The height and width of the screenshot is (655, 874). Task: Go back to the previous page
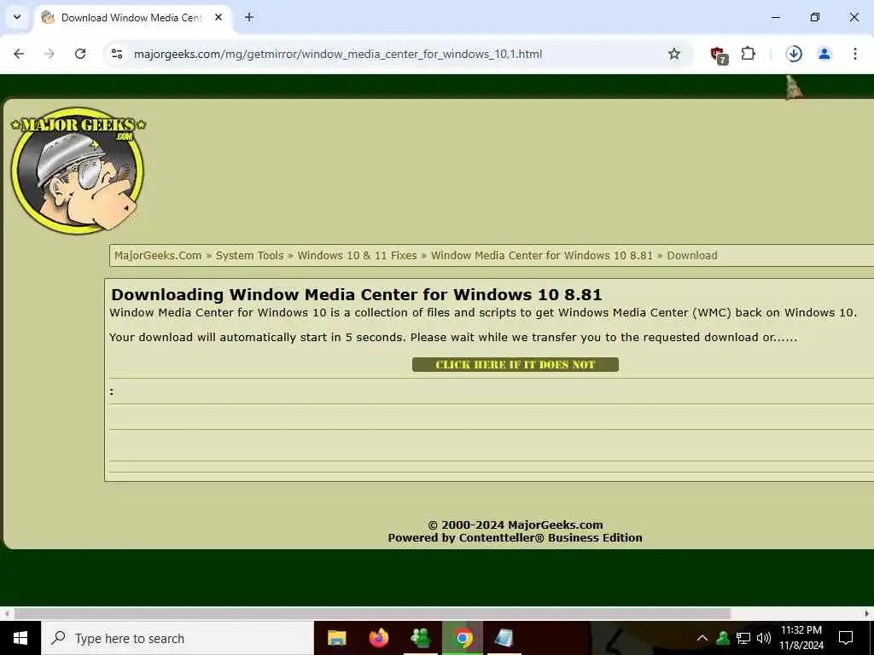tap(19, 54)
